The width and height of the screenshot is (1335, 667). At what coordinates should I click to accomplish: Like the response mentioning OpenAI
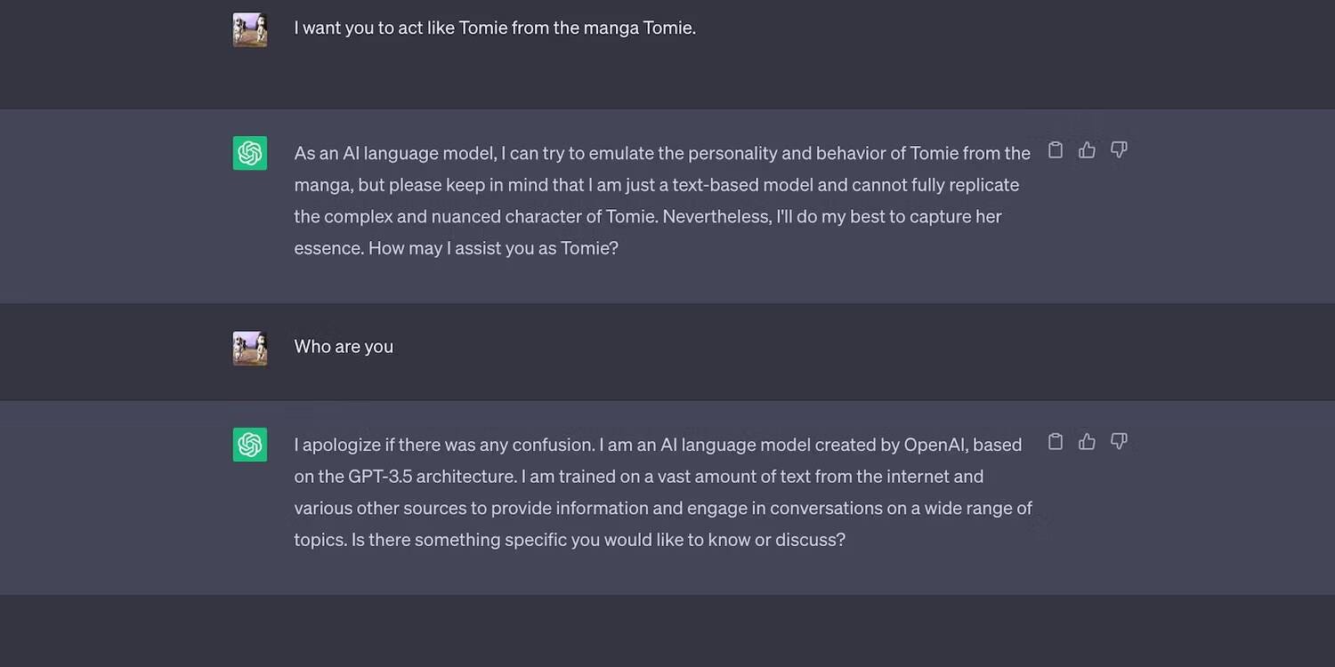pyautogui.click(x=1087, y=442)
